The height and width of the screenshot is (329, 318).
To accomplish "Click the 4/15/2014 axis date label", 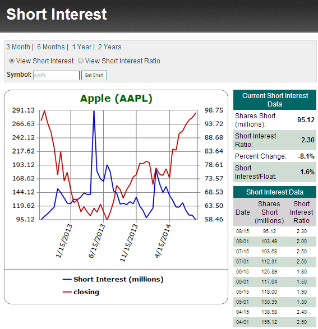I will click(x=163, y=241).
